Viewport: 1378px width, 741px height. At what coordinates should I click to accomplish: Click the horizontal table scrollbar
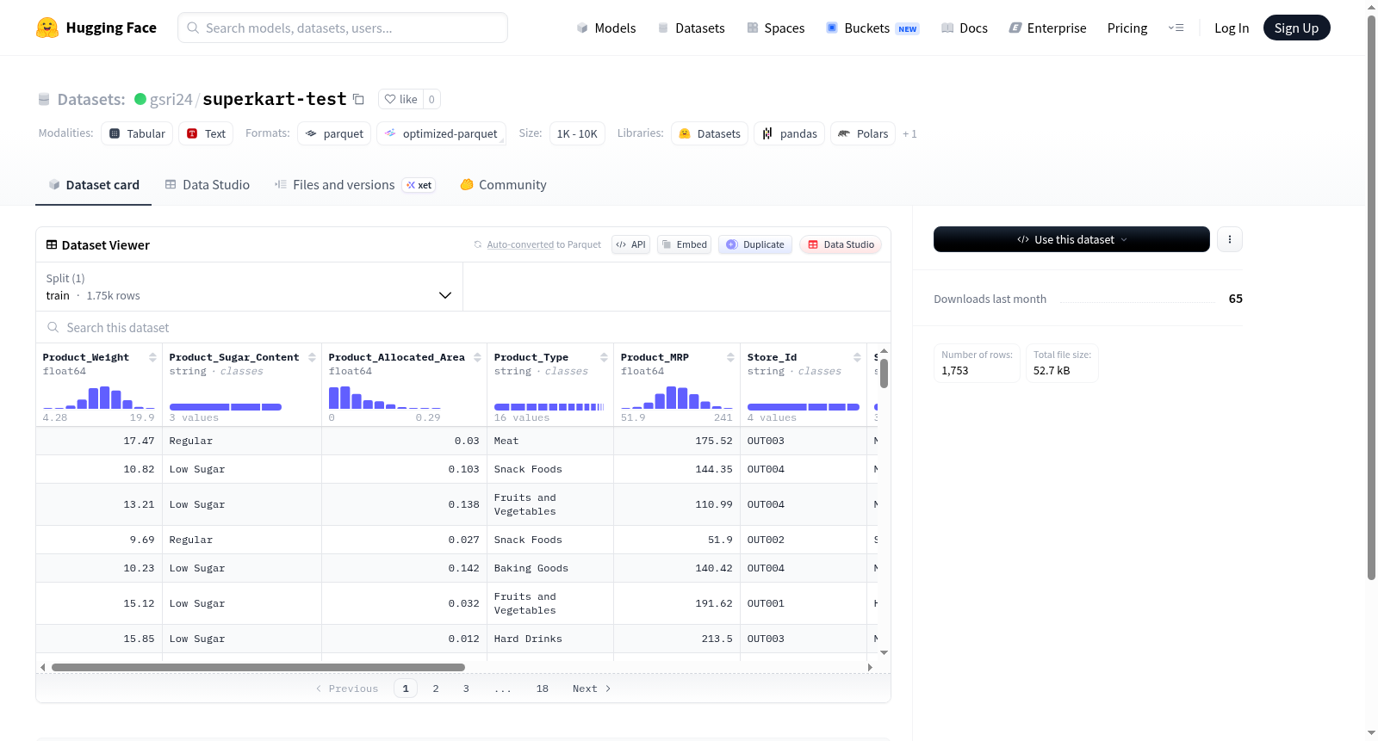click(x=258, y=667)
